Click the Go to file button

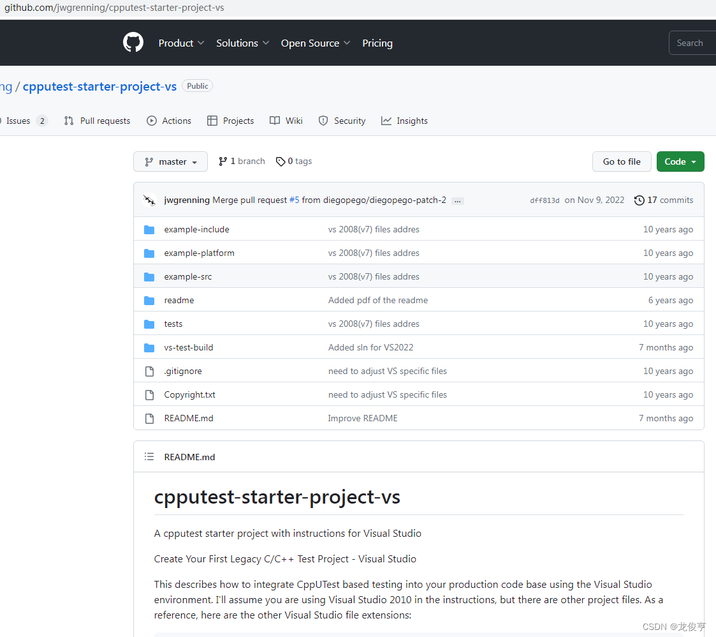click(622, 161)
